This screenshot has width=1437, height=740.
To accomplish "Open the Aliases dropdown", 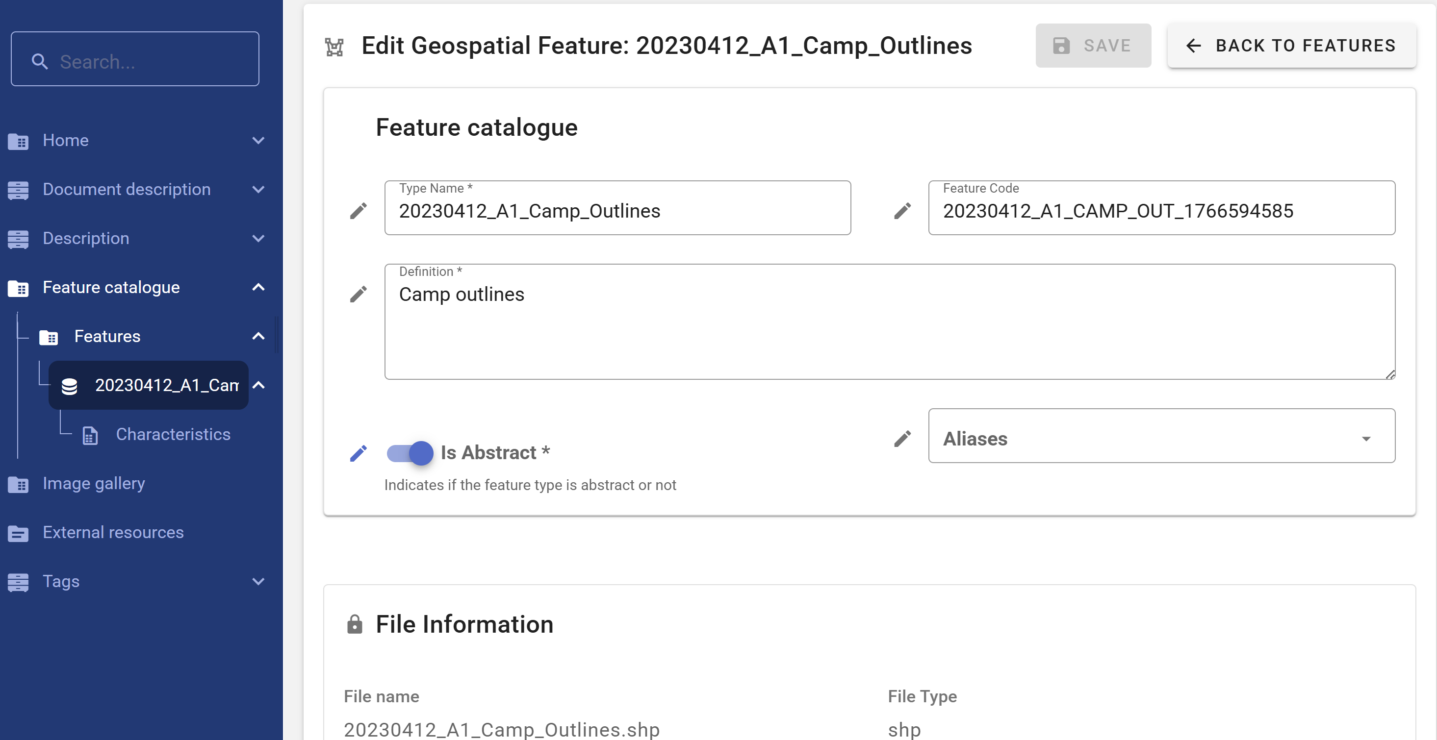I will tap(1161, 439).
